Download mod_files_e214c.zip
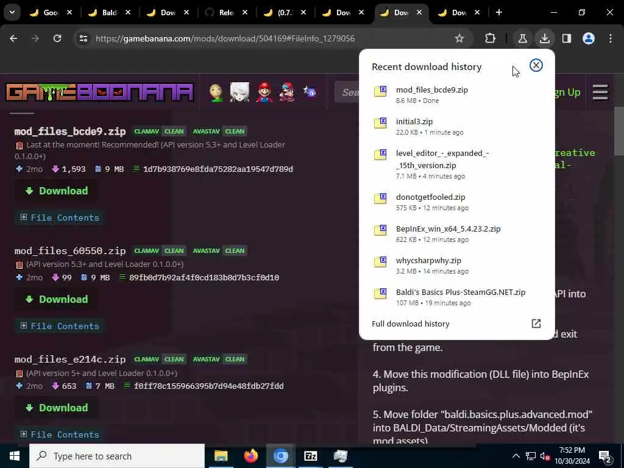Screen dimensions: 624x468 point(57,408)
